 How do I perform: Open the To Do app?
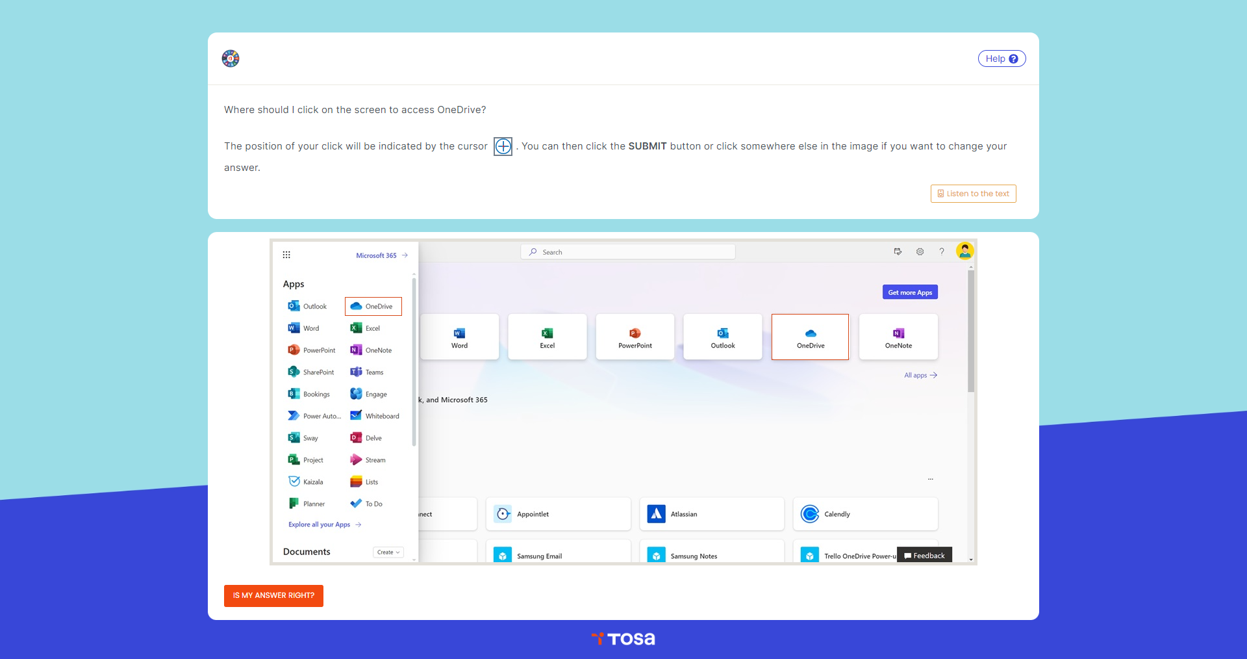coord(366,504)
